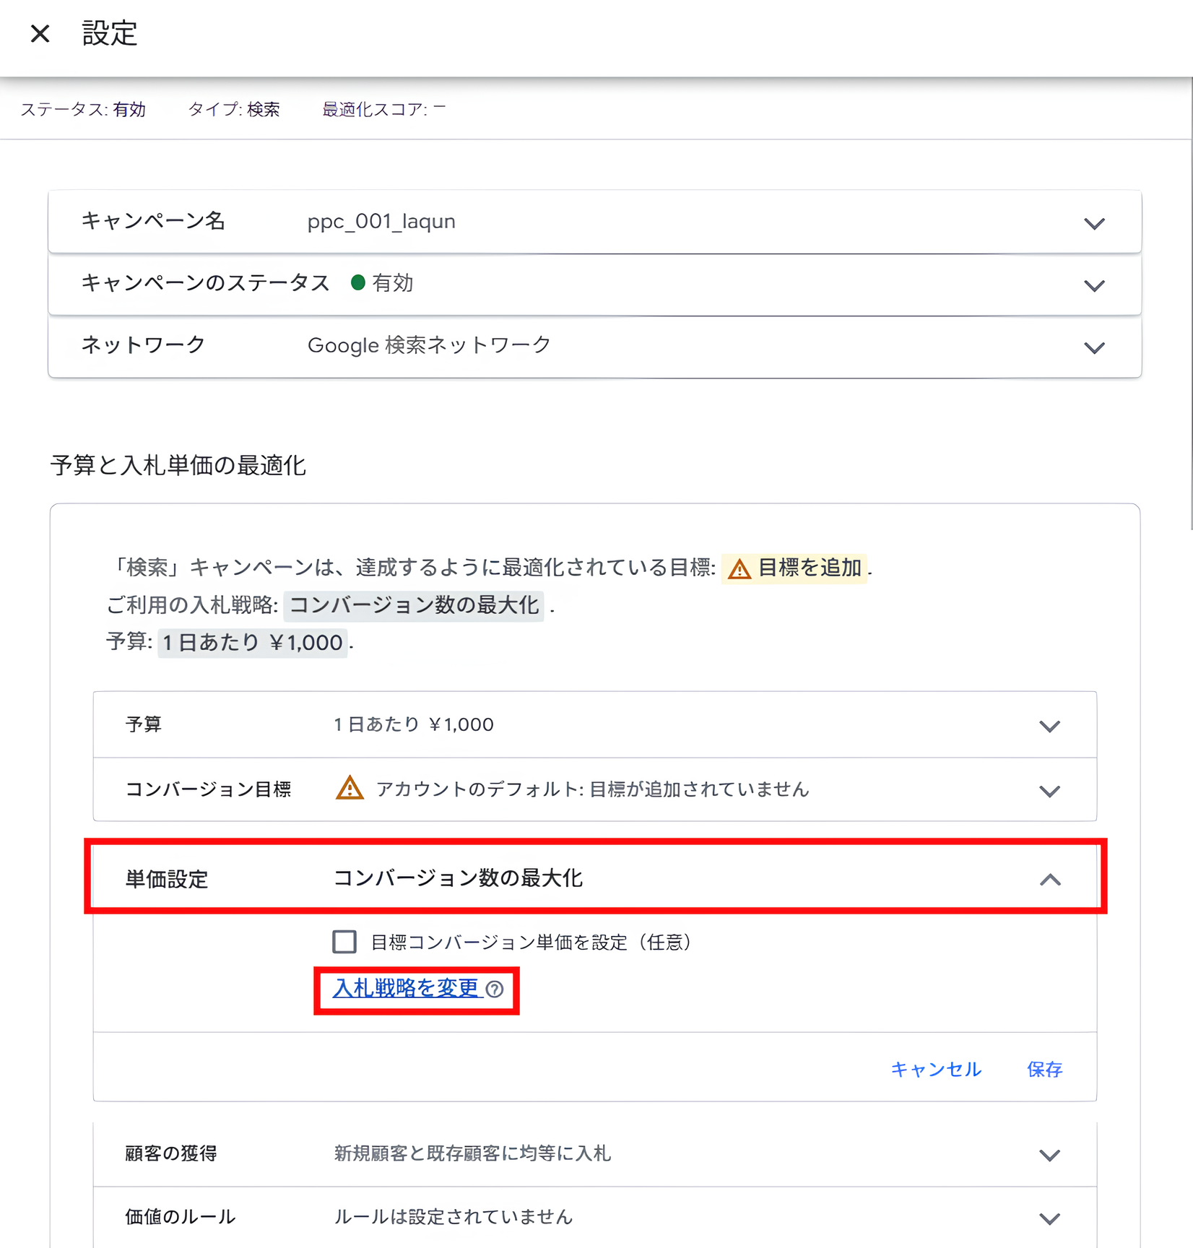Click the 保存 button
Image resolution: width=1193 pixels, height=1248 pixels.
(x=1044, y=1070)
